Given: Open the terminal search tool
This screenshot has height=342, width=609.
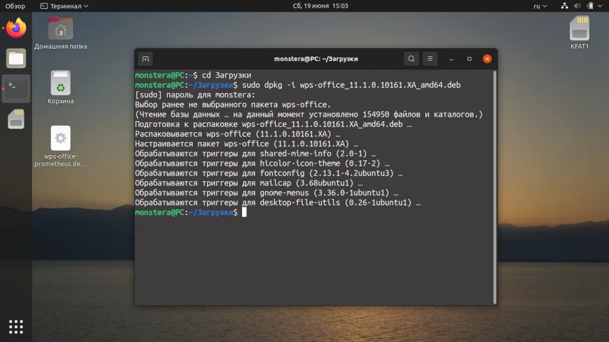Looking at the screenshot, I should [412, 59].
